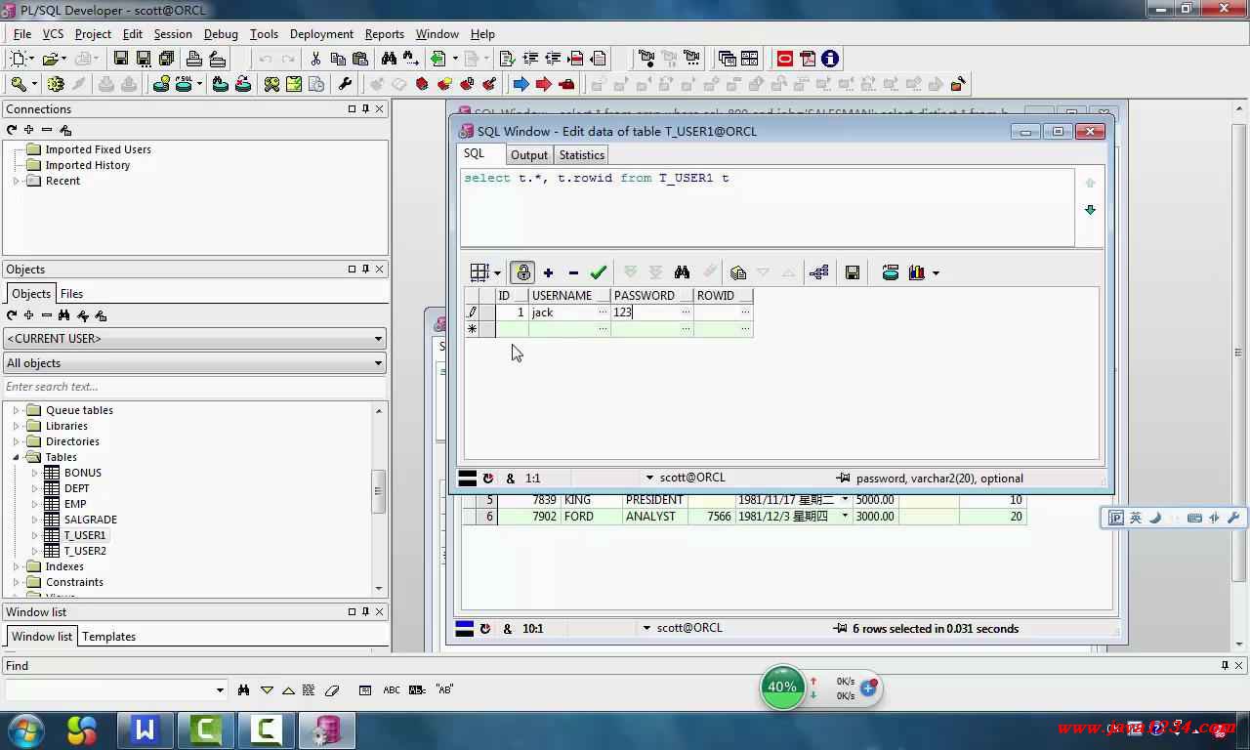Click the Log on key icon
1250x750 pixels.
(x=18, y=84)
